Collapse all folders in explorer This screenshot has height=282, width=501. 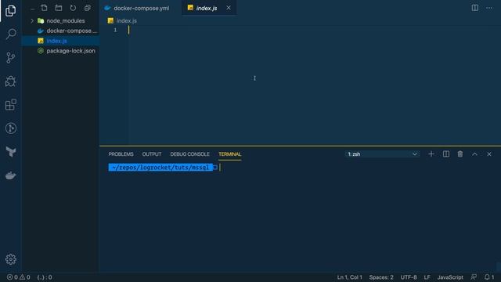tap(87, 8)
